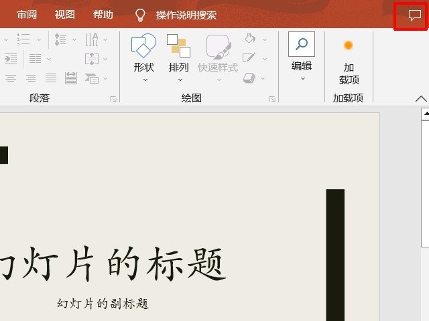Click the text direction icon

92,39
